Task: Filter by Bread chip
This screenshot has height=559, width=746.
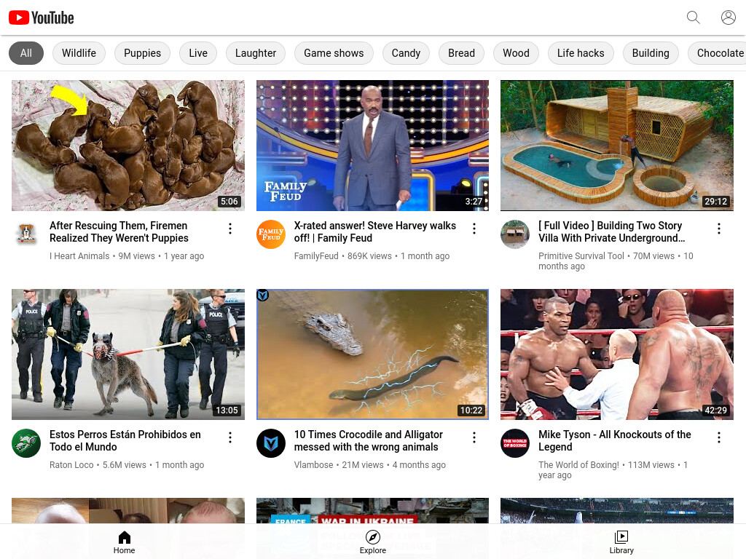Action: pyautogui.click(x=461, y=53)
